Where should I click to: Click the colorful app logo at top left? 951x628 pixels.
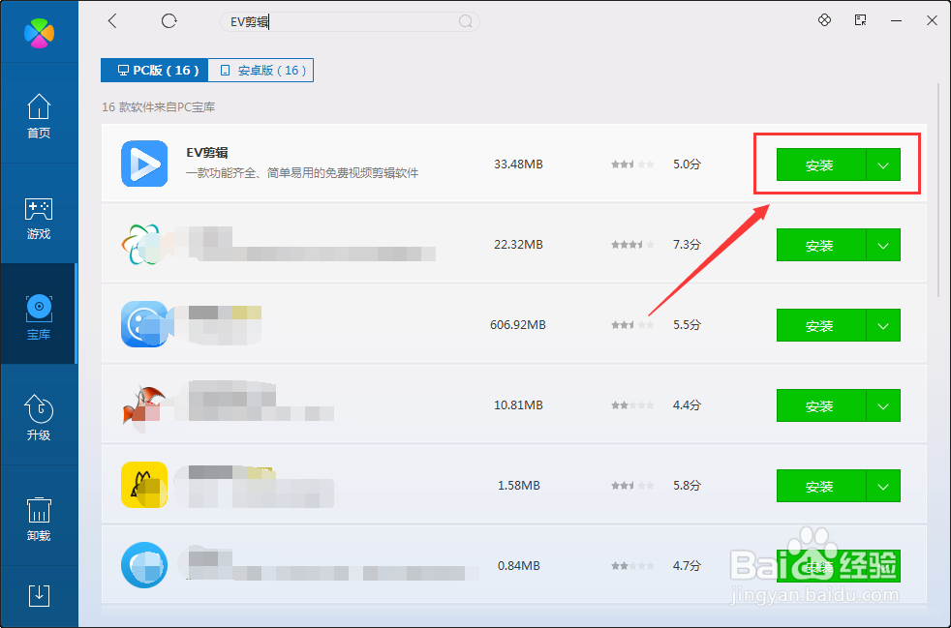[x=40, y=33]
